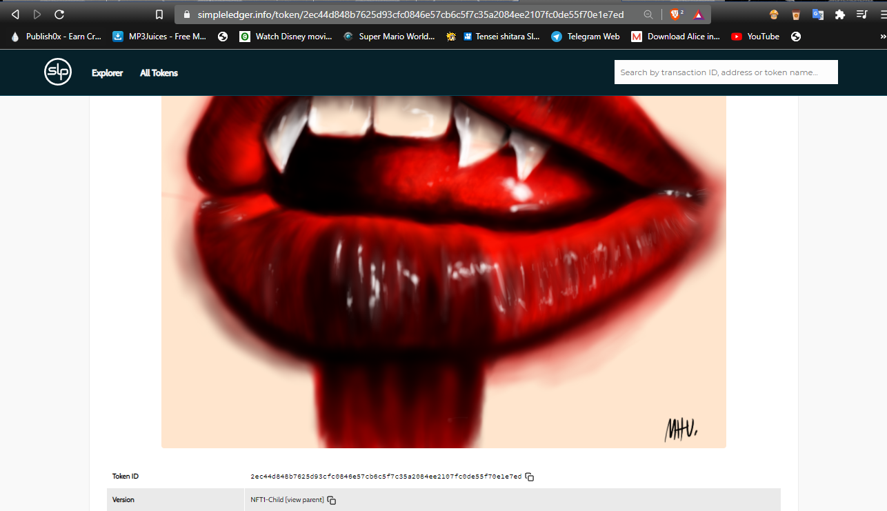Open the MP3Juices bookmark

coord(159,37)
